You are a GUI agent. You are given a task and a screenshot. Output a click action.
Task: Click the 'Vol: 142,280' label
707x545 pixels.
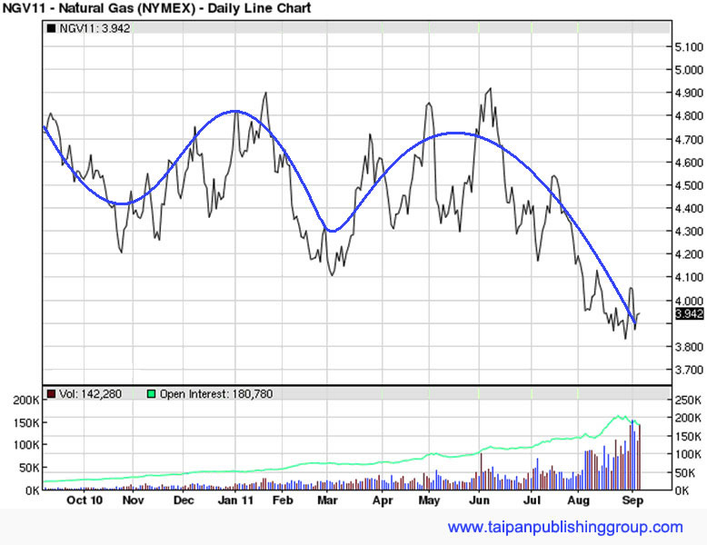click(x=91, y=394)
